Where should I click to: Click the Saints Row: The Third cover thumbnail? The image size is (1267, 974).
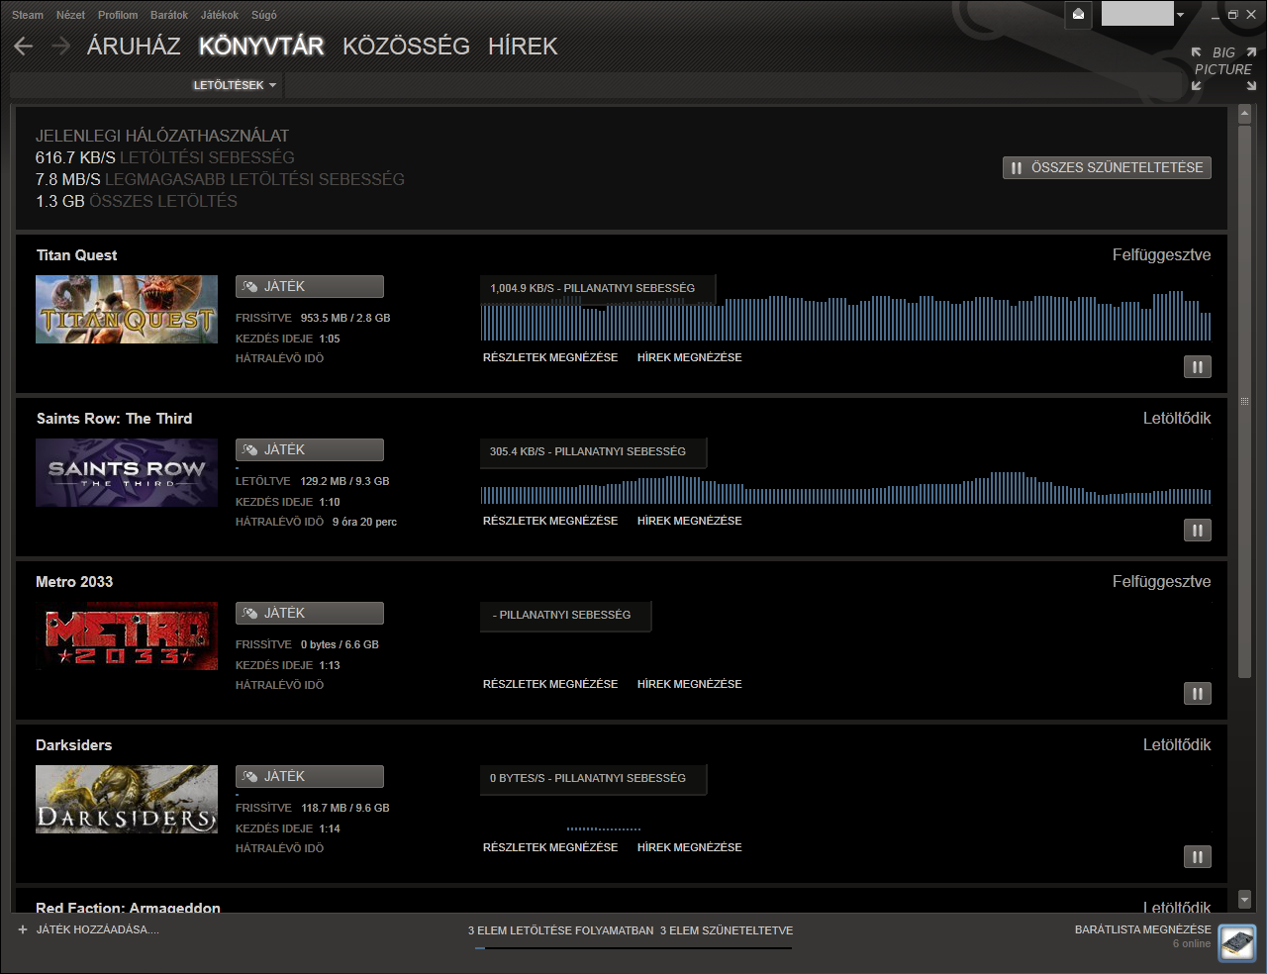click(127, 473)
